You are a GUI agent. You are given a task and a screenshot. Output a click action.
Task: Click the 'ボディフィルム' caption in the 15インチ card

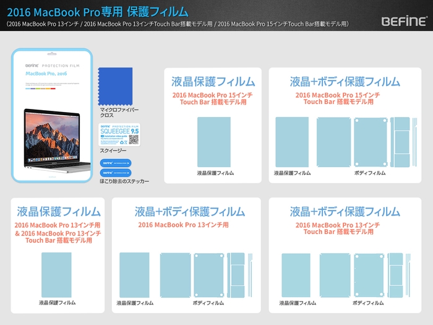pos(370,173)
